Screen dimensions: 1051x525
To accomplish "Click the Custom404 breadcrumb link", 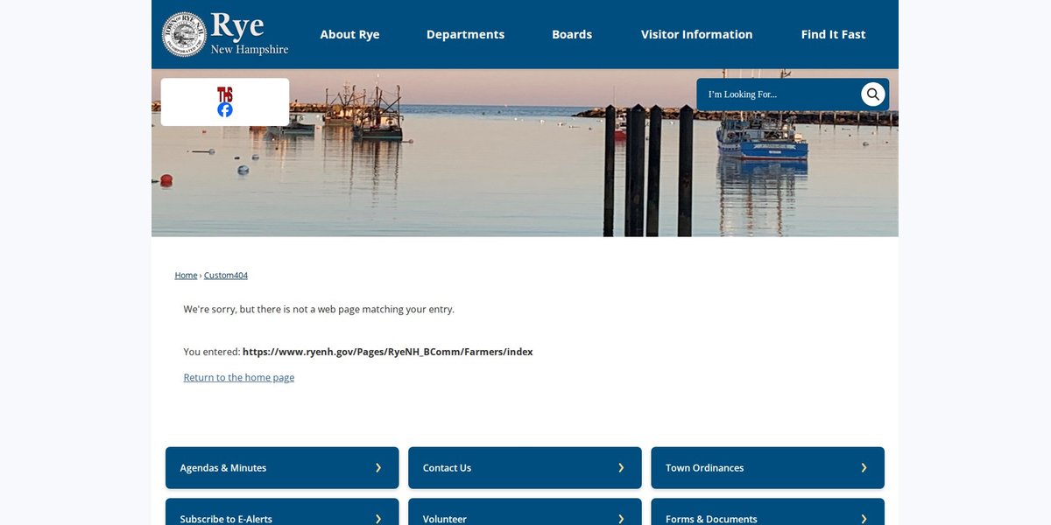I will click(x=226, y=275).
